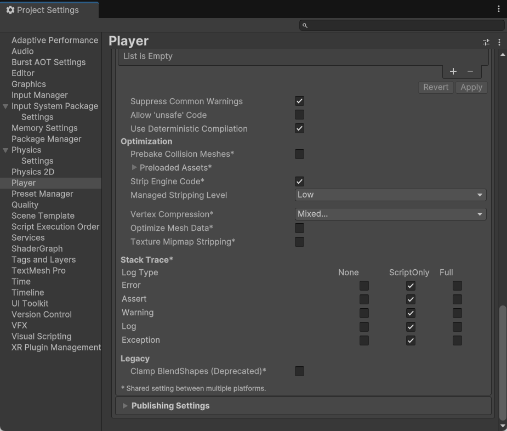
Task: Set Warning stack trace to Full
Action: [x=457, y=313]
